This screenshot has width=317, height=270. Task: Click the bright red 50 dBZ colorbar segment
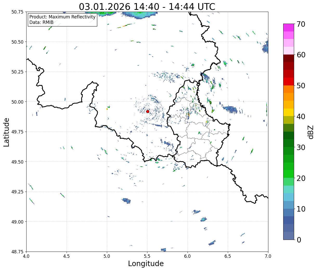pyautogui.click(x=289, y=82)
